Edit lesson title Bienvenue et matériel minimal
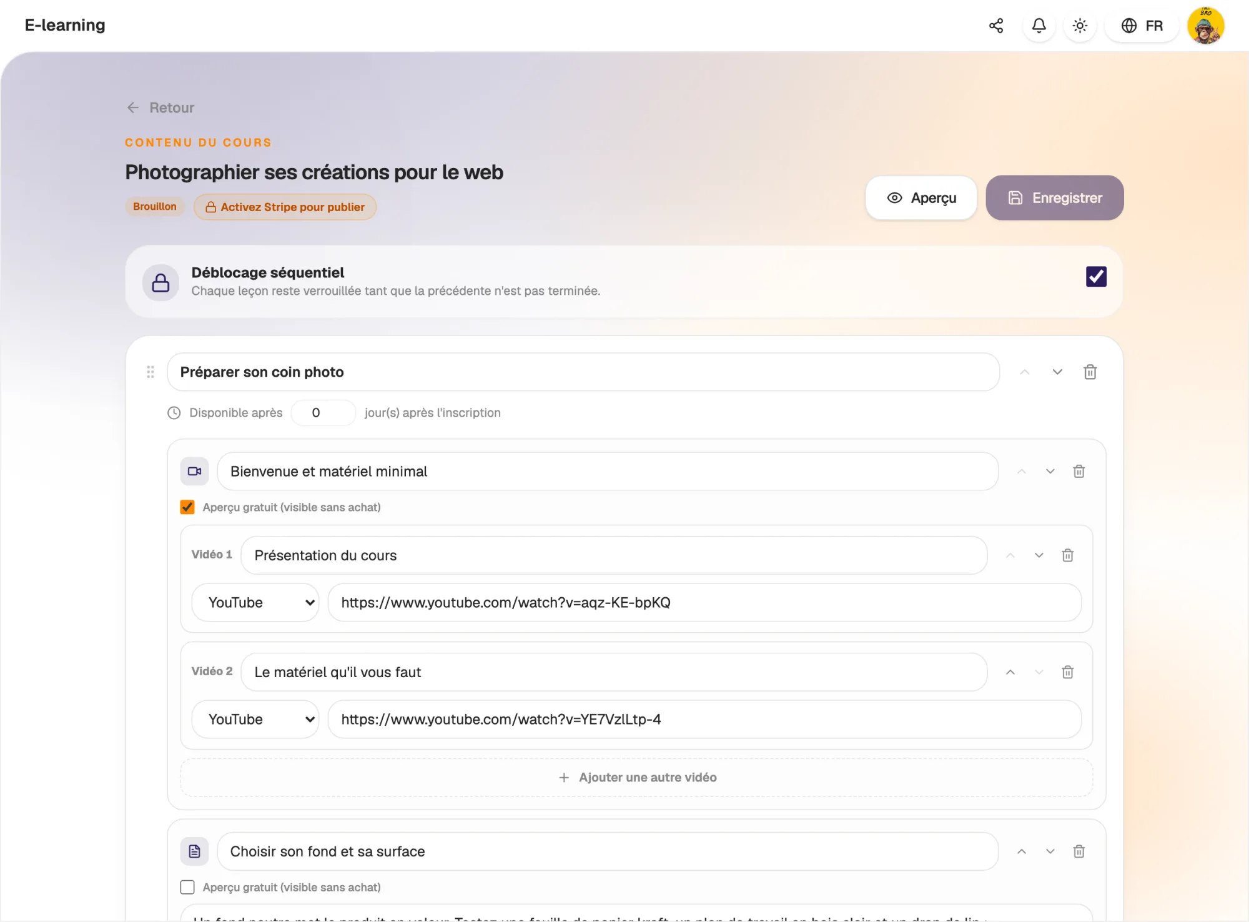1249x922 pixels. (x=608, y=472)
